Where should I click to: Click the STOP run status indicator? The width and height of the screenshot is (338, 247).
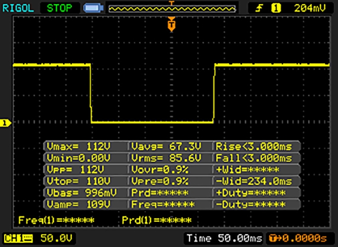coord(60,8)
